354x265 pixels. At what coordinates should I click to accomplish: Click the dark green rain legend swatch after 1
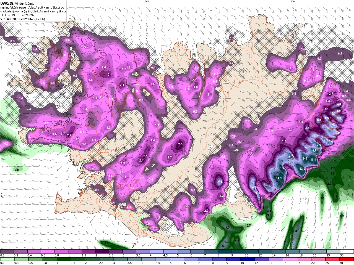tap(64, 259)
